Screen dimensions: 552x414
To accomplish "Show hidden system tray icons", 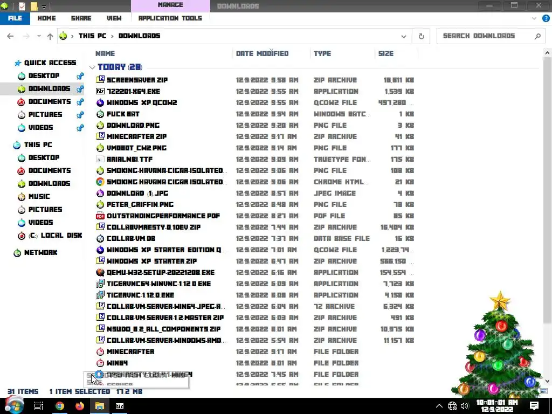I will tap(439, 406).
